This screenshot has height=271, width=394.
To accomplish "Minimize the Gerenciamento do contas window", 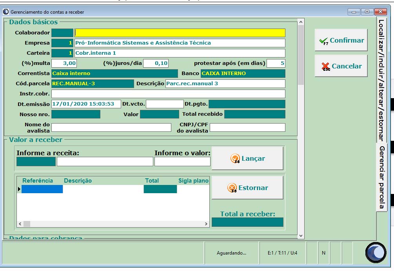I will click(354, 11).
